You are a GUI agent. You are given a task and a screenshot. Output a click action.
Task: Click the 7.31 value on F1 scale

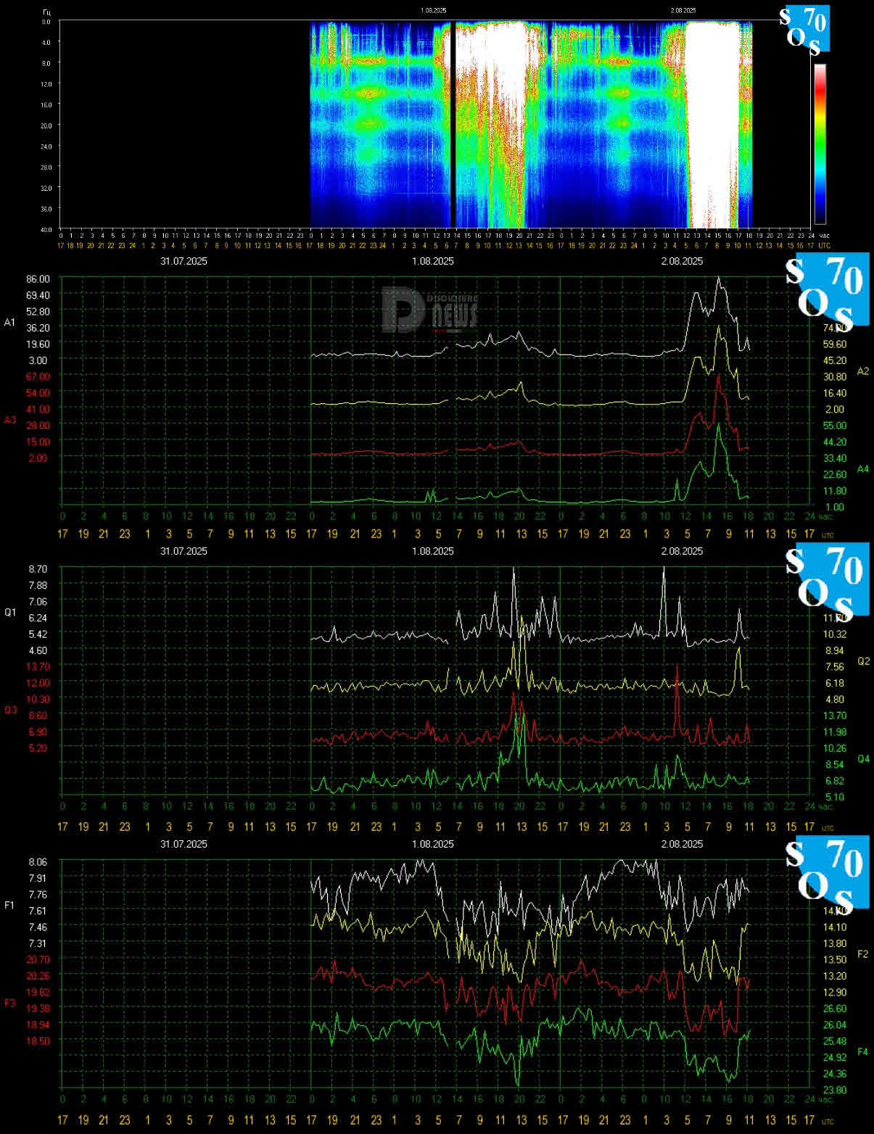pos(38,943)
